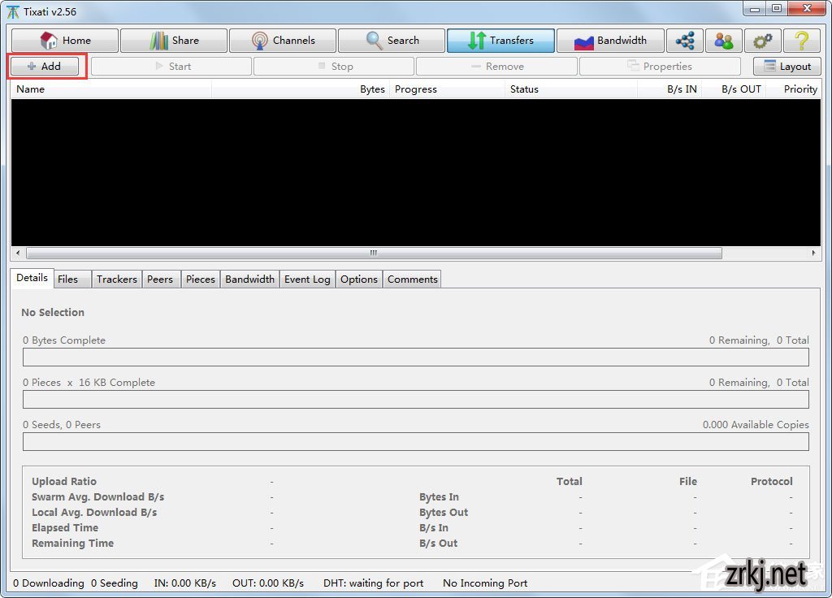Sort transfers by the B/s OUT column

point(734,89)
